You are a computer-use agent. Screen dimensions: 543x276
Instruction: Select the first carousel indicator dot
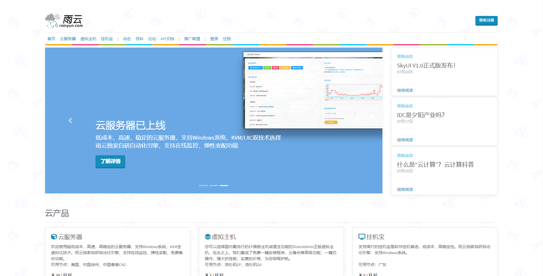coord(203,185)
